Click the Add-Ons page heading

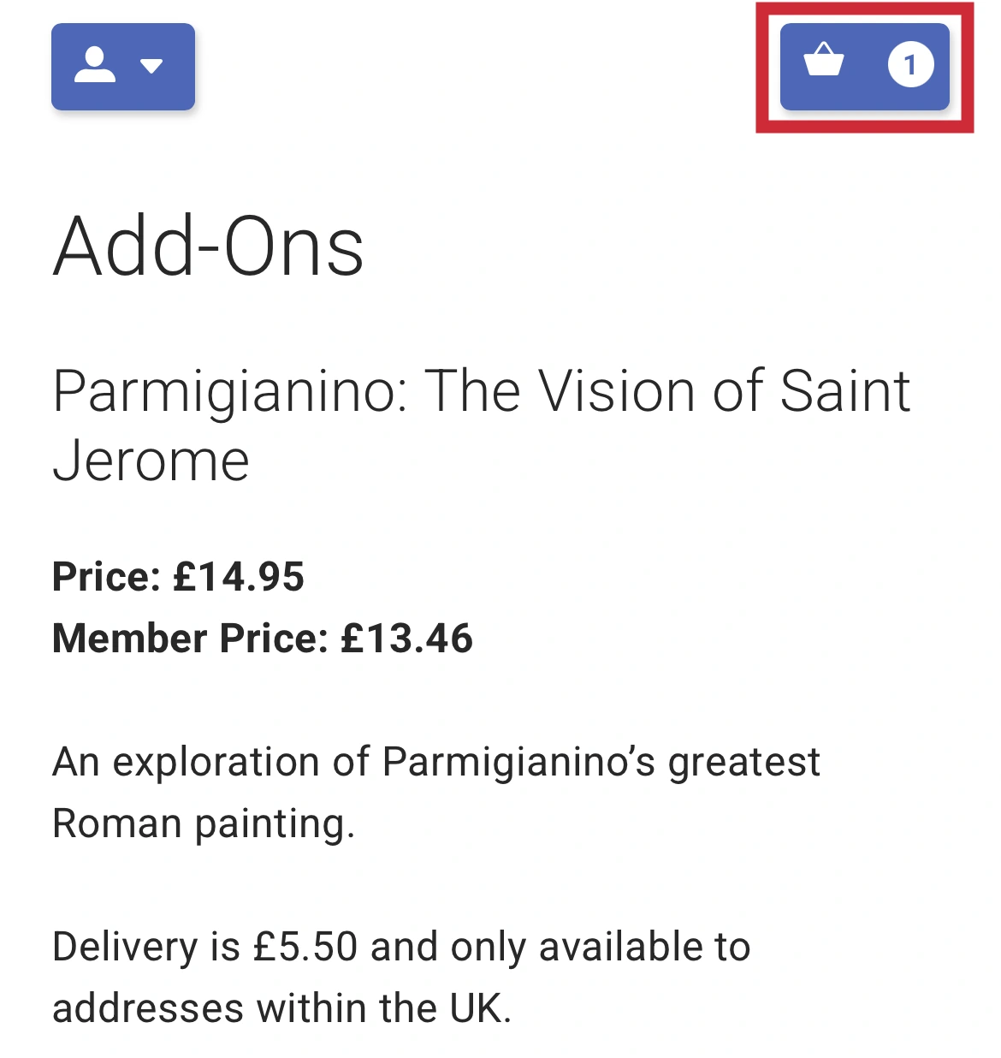pyautogui.click(x=209, y=247)
